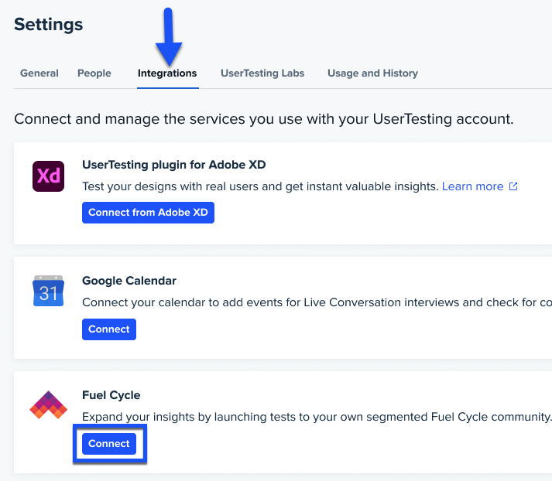Viewport: 552px width, 481px height.
Task: Click the Google Calendar icon
Action: point(48,291)
